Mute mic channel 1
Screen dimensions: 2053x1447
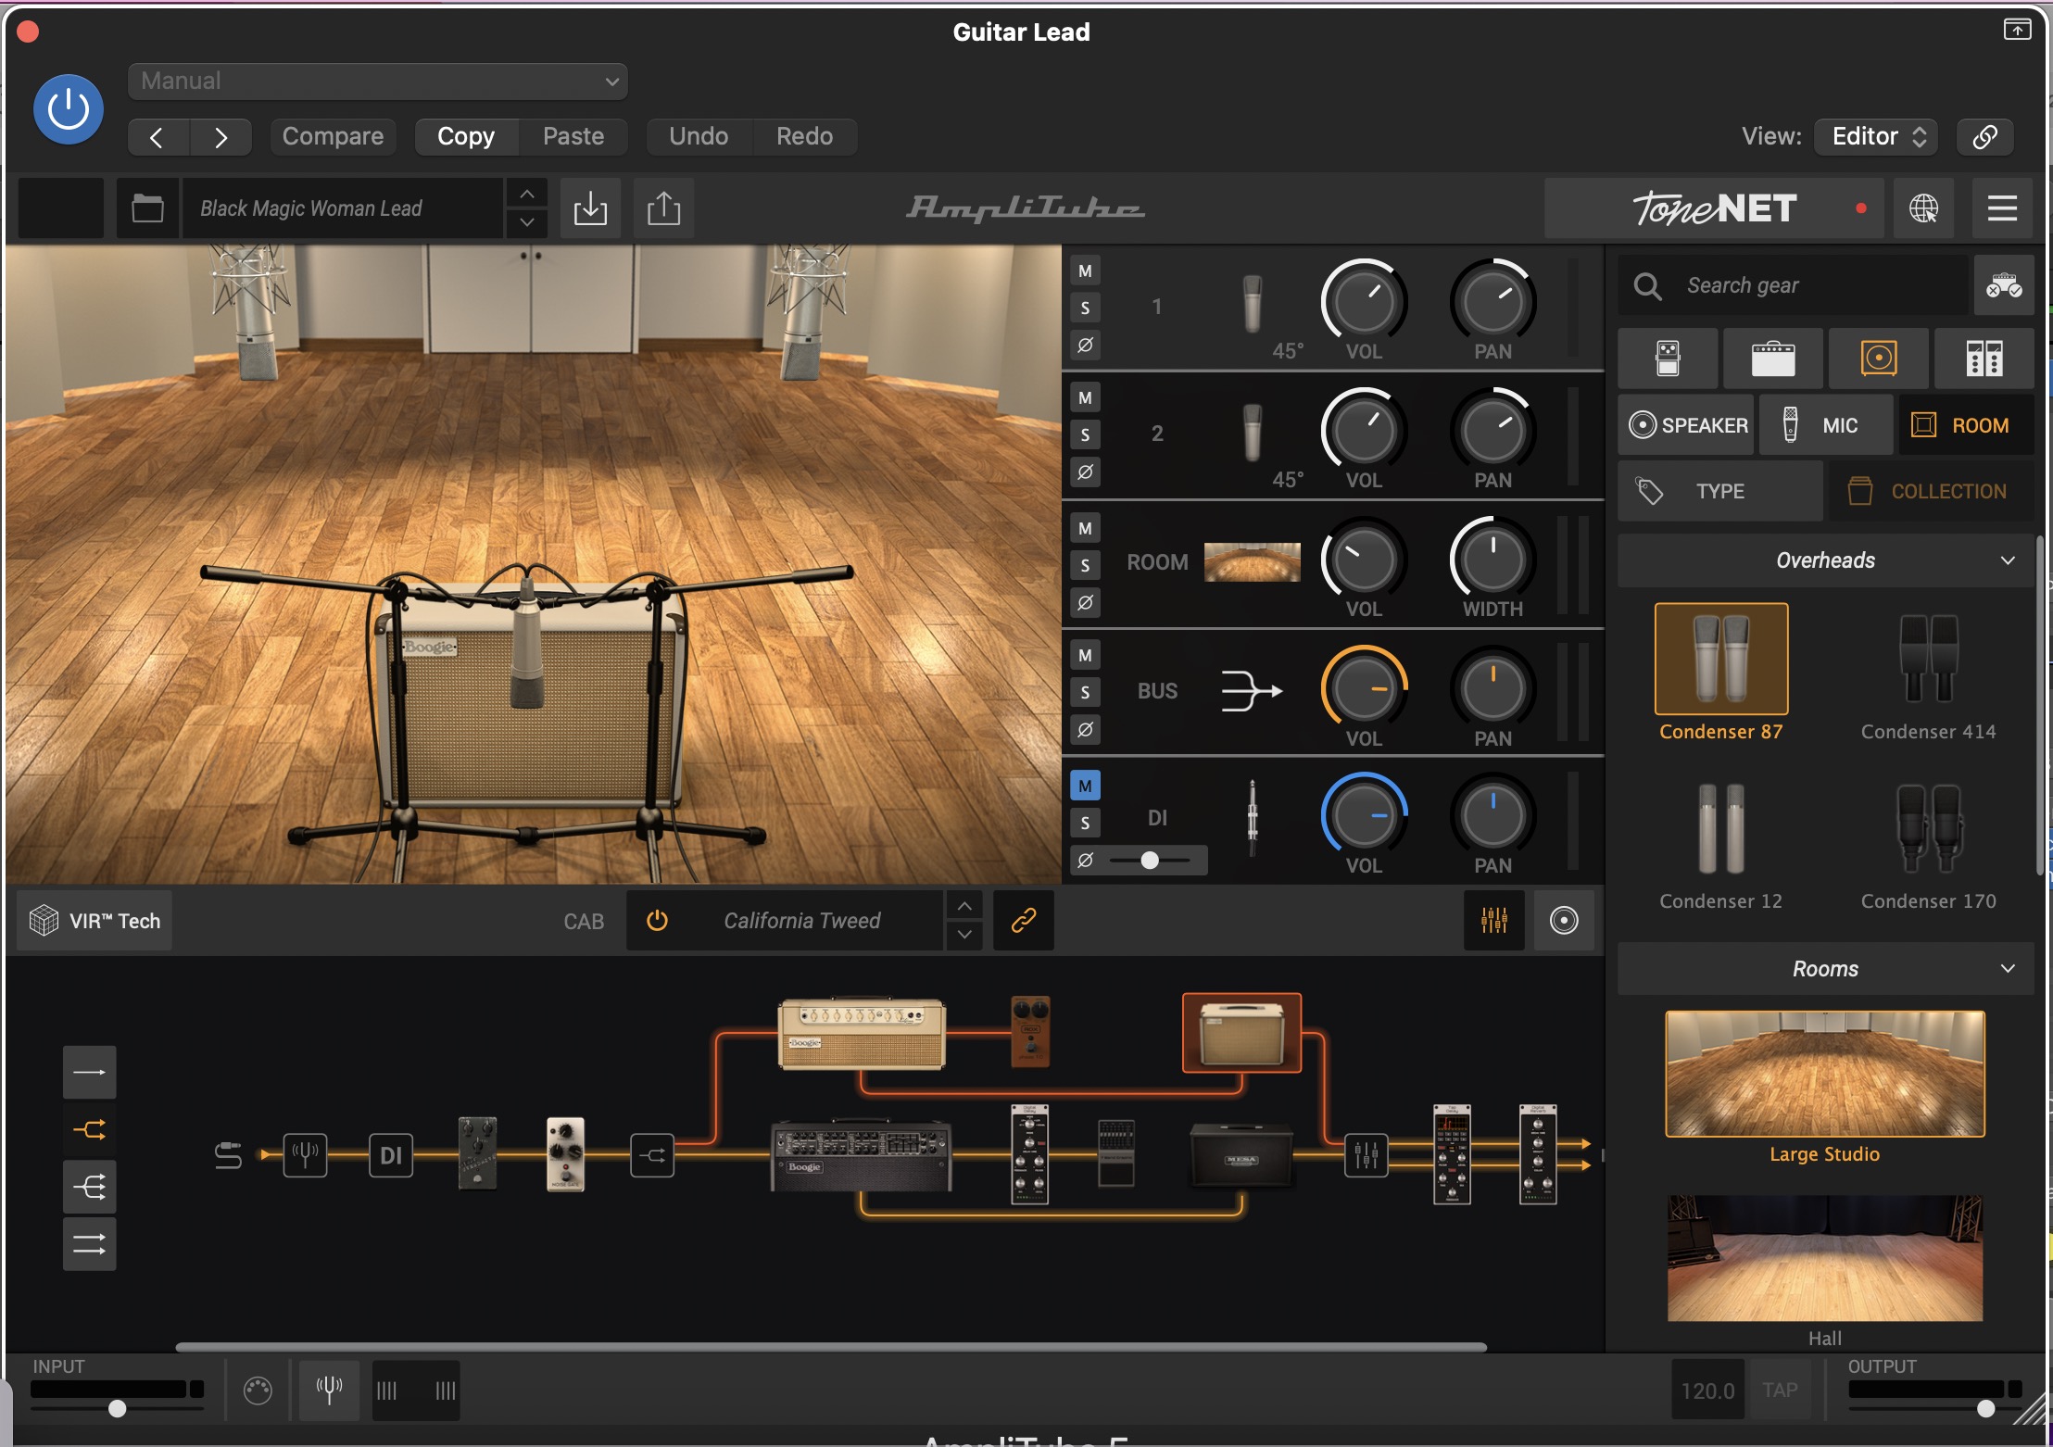(x=1085, y=271)
